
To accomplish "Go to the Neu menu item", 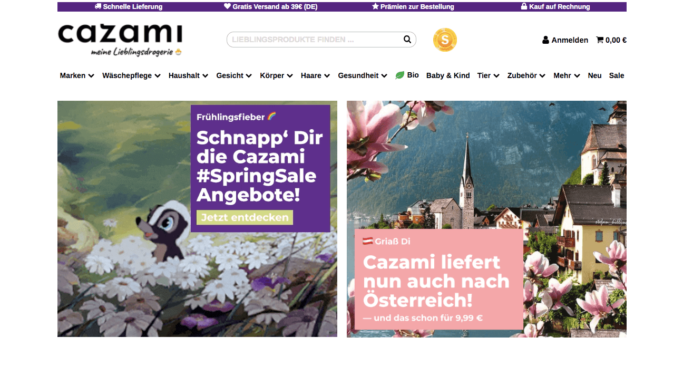I will click(595, 75).
